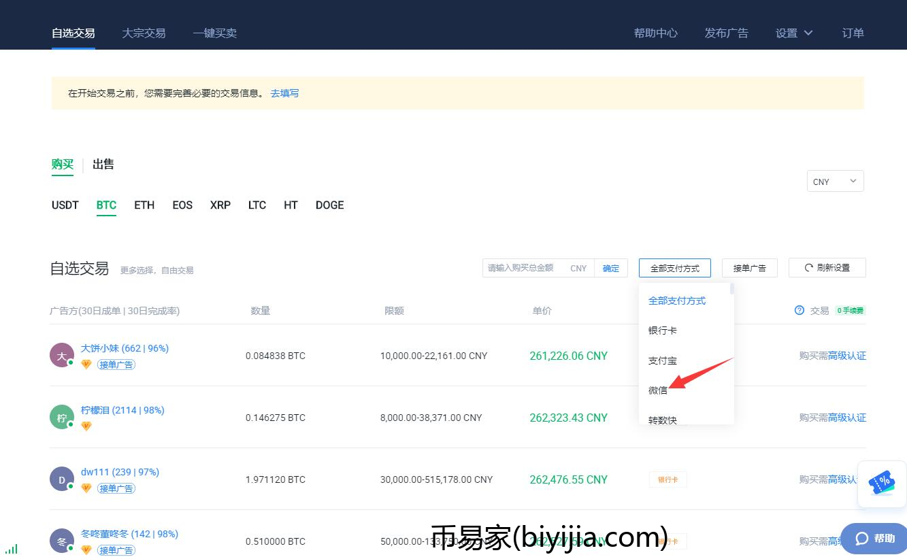The image size is (907, 557).
Task: Click the diamond badge under dw111
Action: coord(86,488)
